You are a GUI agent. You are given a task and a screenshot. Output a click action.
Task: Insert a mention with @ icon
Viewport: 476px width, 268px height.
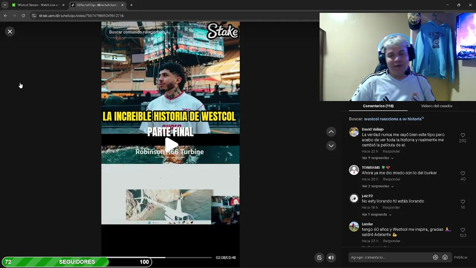click(435, 258)
